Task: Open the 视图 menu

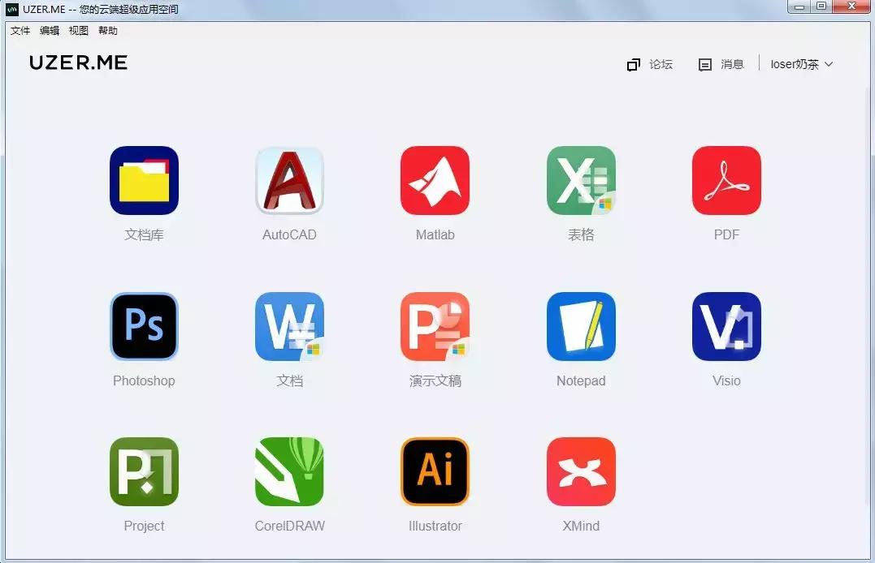Action: (x=79, y=31)
